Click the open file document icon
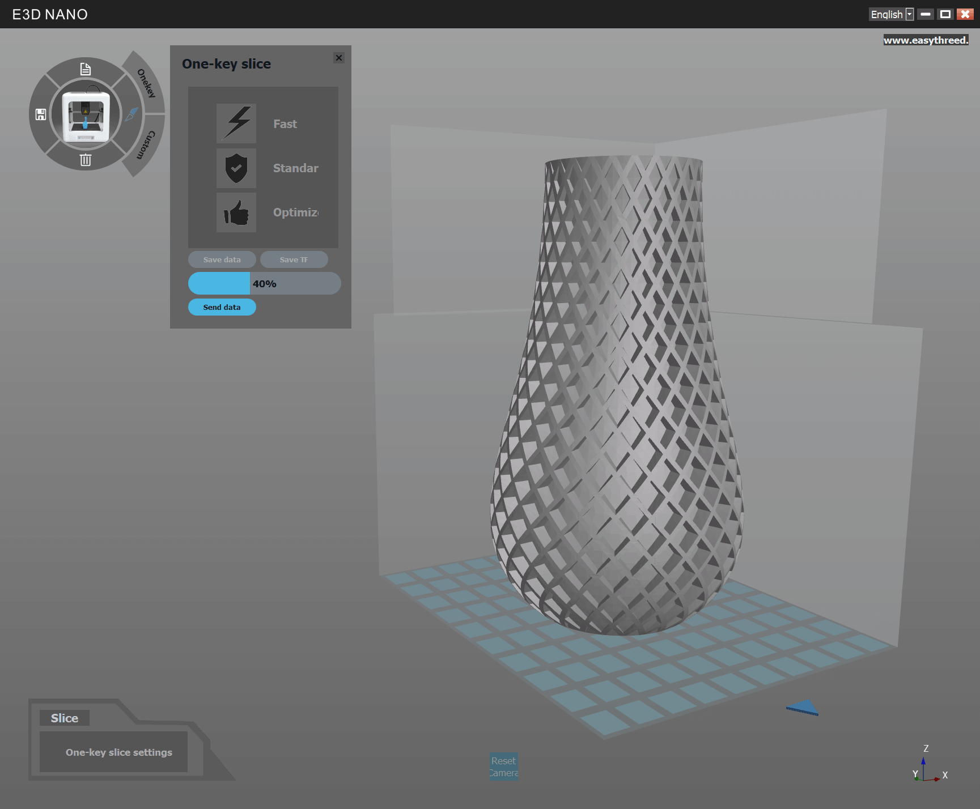The width and height of the screenshot is (980, 809). point(86,69)
